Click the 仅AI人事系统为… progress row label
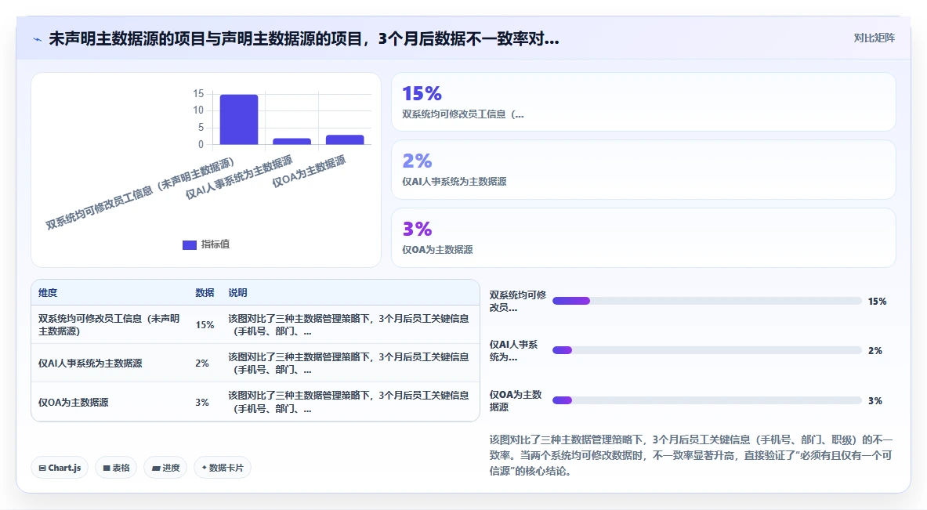 tap(514, 350)
